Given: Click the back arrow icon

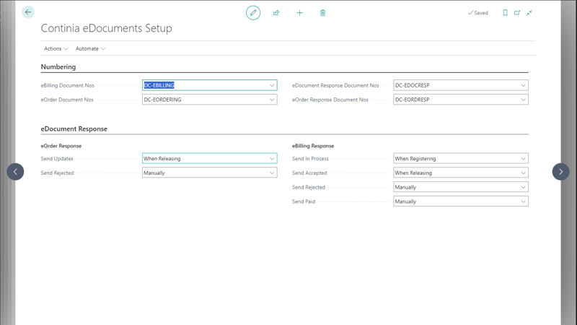Looking at the screenshot, I should pyautogui.click(x=28, y=12).
